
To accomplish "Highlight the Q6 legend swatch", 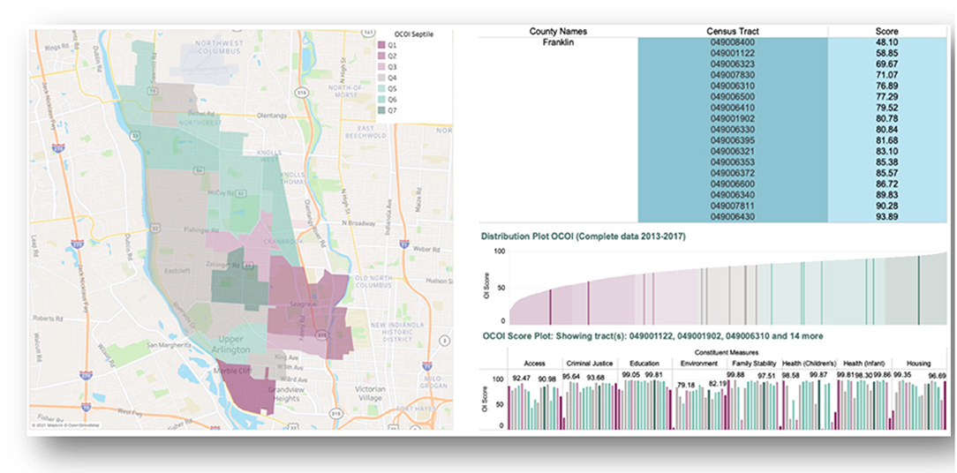I will [381, 100].
